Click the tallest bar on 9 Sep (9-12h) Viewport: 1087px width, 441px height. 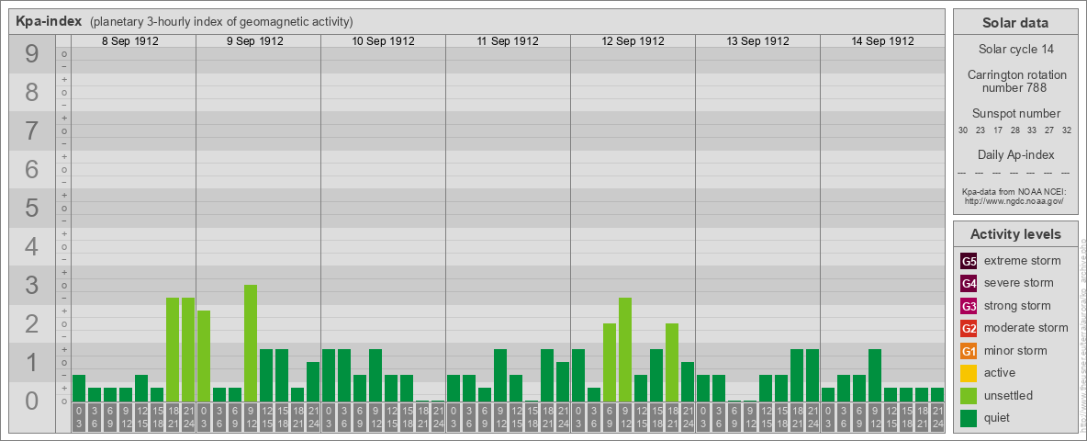pos(251,344)
